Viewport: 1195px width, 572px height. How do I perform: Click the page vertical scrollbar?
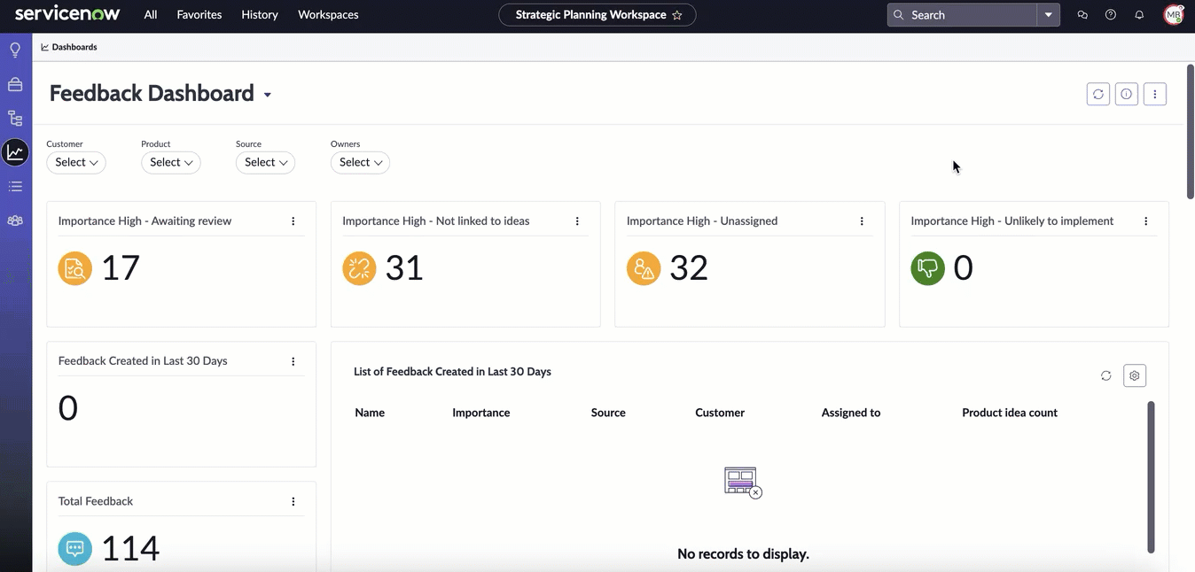pos(1190,131)
